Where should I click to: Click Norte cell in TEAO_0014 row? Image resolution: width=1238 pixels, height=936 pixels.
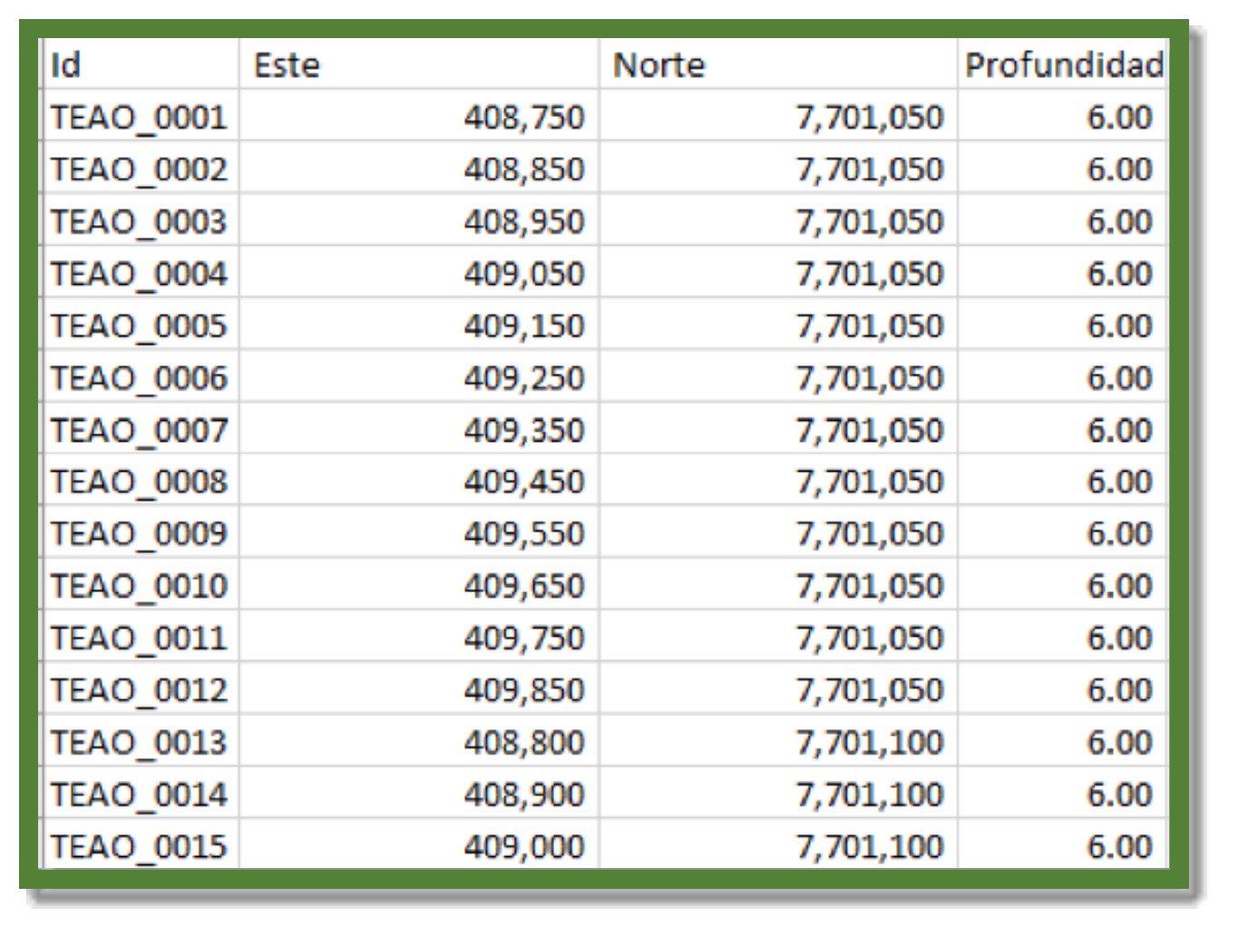point(869,795)
